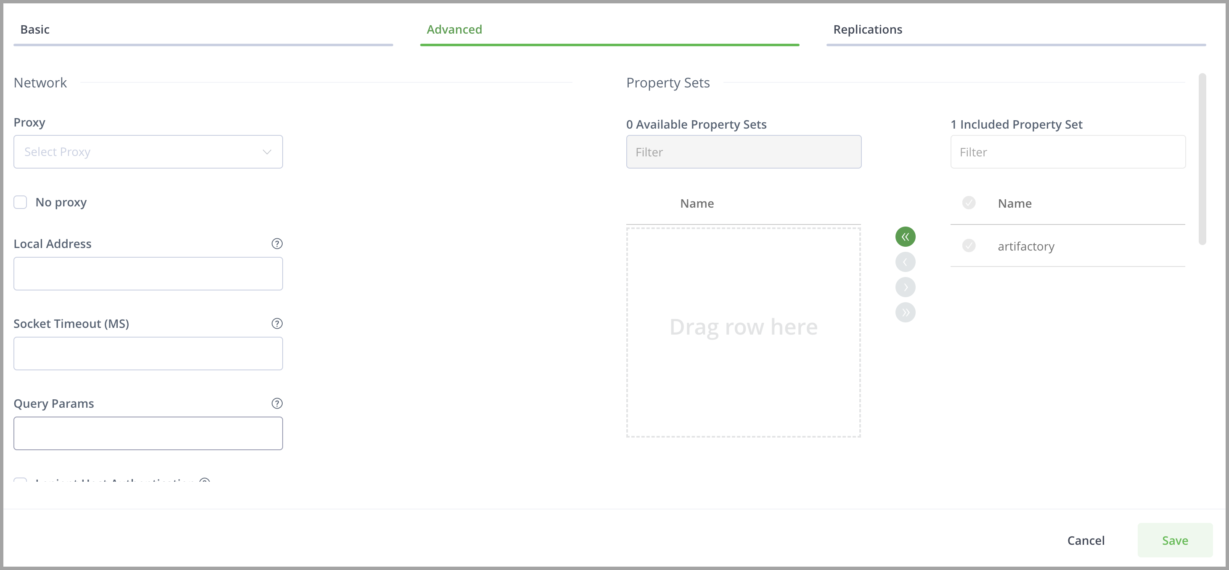
Task: Switch to the Replications tab
Action: pyautogui.click(x=867, y=29)
